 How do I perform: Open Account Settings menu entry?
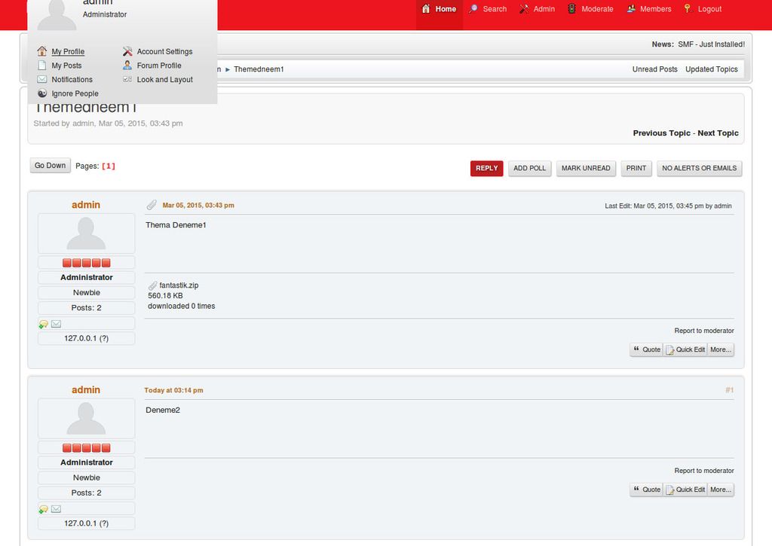164,52
